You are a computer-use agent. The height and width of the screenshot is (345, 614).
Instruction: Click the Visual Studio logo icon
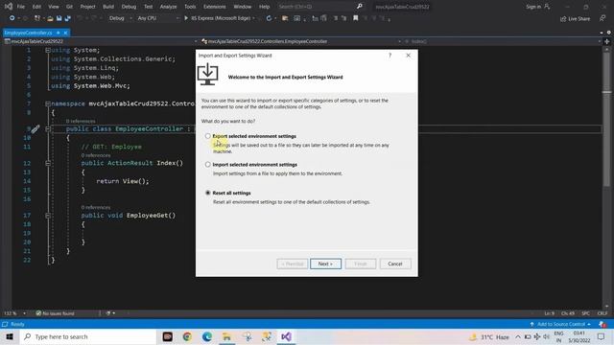(x=9, y=7)
